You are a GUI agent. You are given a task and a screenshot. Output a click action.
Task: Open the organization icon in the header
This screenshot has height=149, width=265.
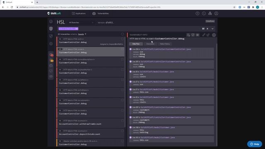click(210, 14)
